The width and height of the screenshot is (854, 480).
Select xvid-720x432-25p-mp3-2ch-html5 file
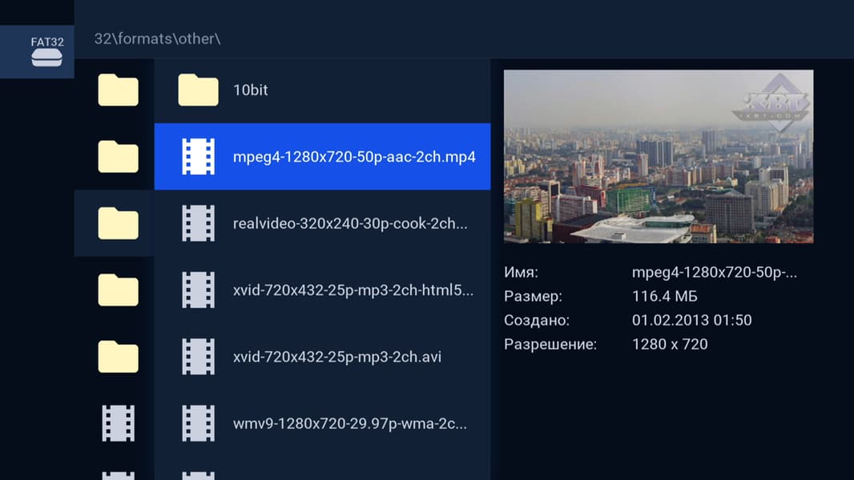pyautogui.click(x=322, y=290)
